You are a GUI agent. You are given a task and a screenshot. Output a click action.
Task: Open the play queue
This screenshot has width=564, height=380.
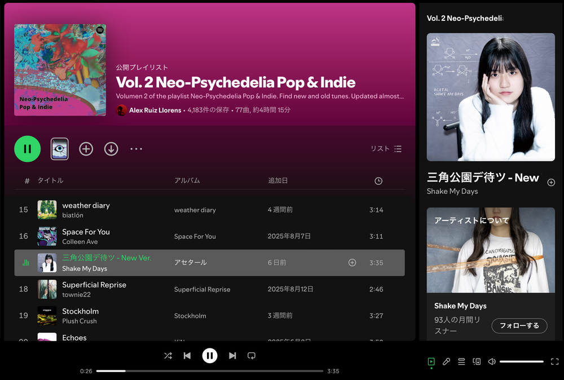click(x=461, y=361)
